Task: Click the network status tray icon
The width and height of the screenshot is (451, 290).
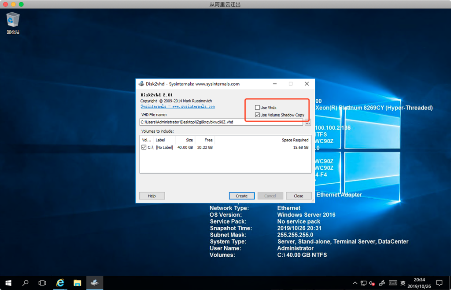Action: click(363, 283)
